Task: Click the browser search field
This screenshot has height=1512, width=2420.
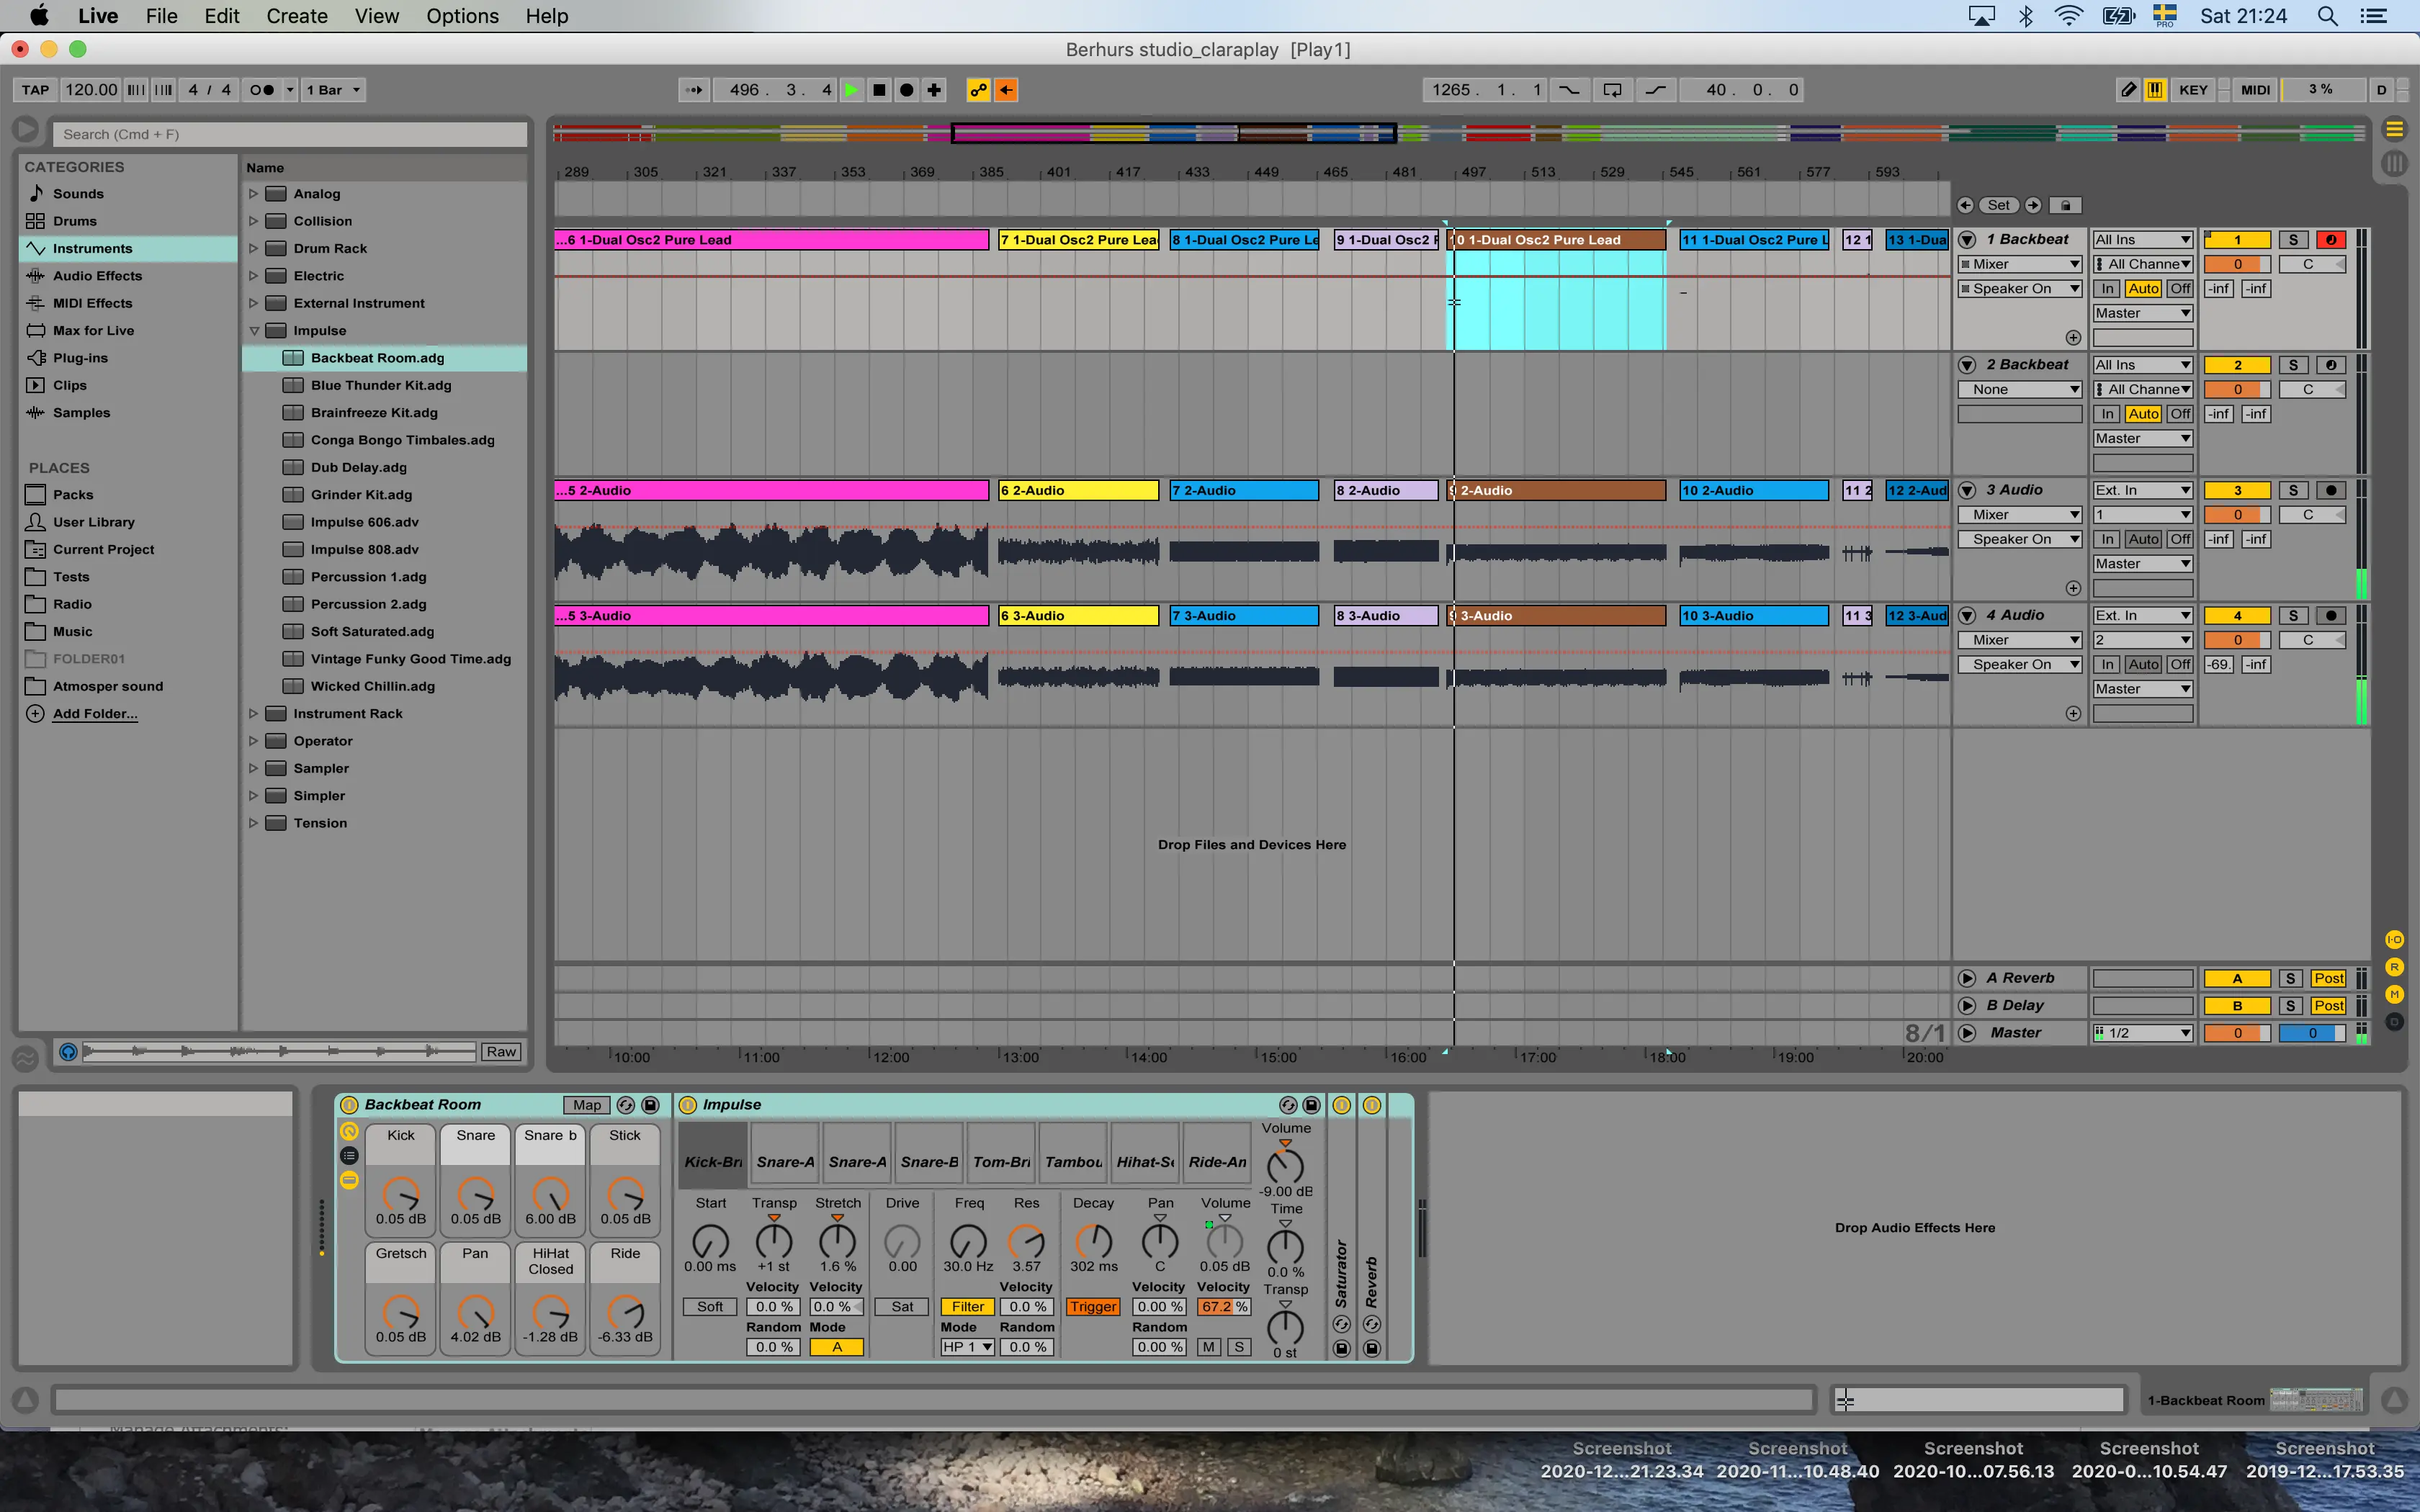Action: (x=290, y=134)
